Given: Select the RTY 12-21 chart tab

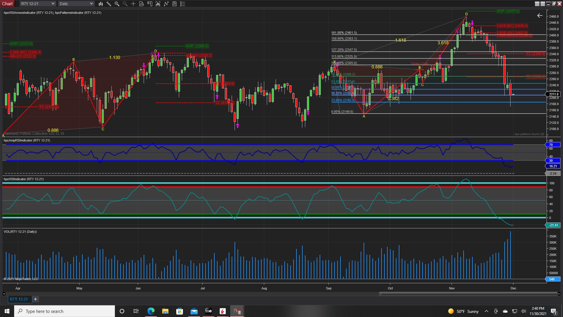Looking at the screenshot, I should [x=19, y=299].
